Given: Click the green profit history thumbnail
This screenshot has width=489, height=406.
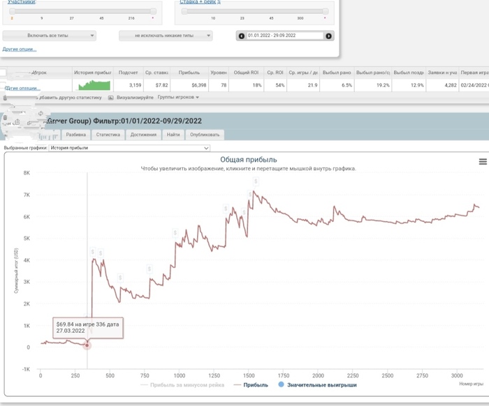Looking at the screenshot, I should (94, 85).
